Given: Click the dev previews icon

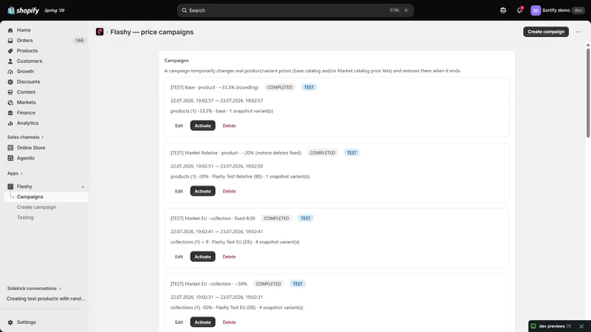Looking at the screenshot, I should (533, 326).
